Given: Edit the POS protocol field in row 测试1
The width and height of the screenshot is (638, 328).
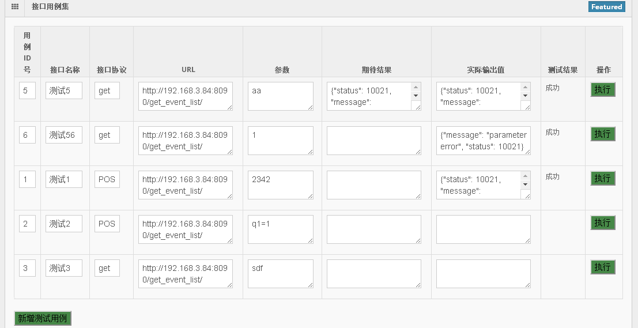Looking at the screenshot, I should (107, 179).
